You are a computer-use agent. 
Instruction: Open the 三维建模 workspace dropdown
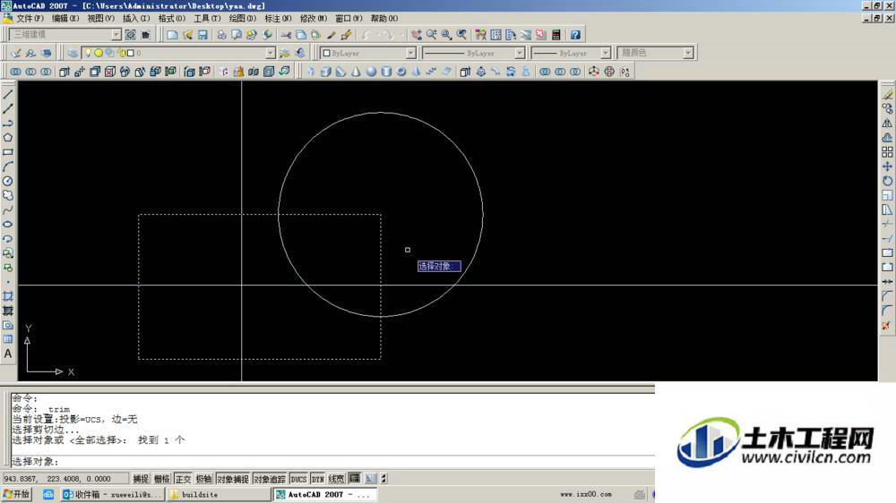point(116,35)
